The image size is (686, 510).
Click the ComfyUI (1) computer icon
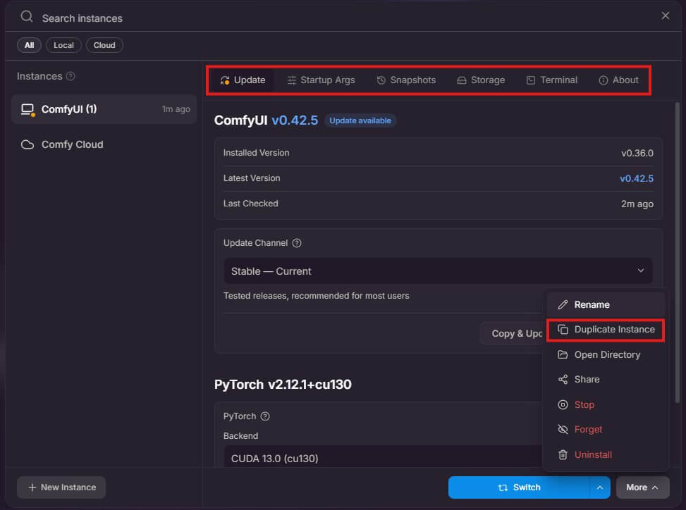(x=27, y=109)
